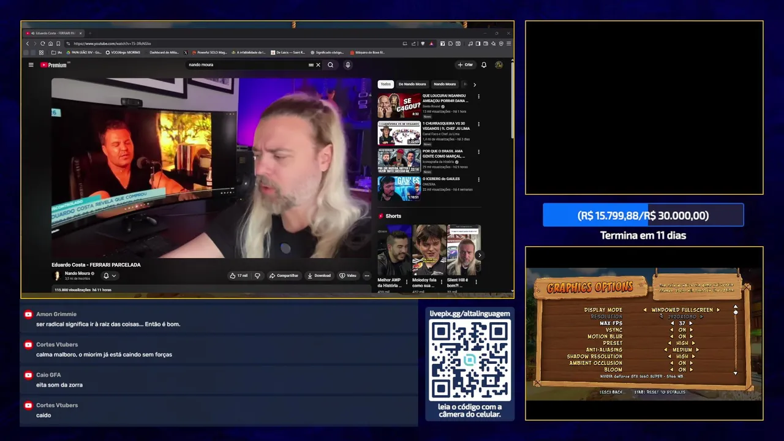This screenshot has width=784, height=441.
Task: Toggle VSync with its right arrow
Action: 692,330
